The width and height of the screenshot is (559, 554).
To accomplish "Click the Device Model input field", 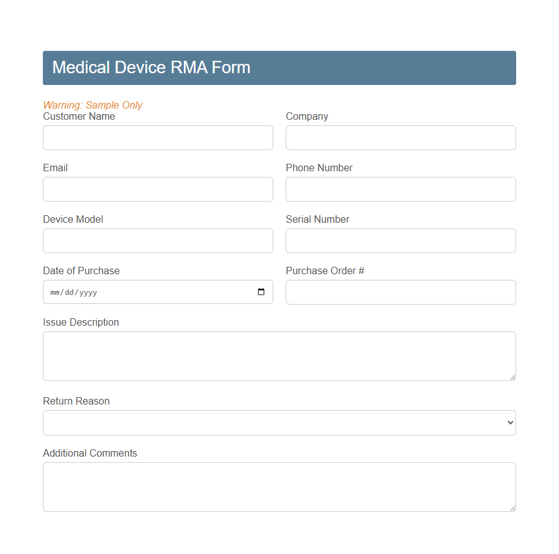I will [x=158, y=240].
